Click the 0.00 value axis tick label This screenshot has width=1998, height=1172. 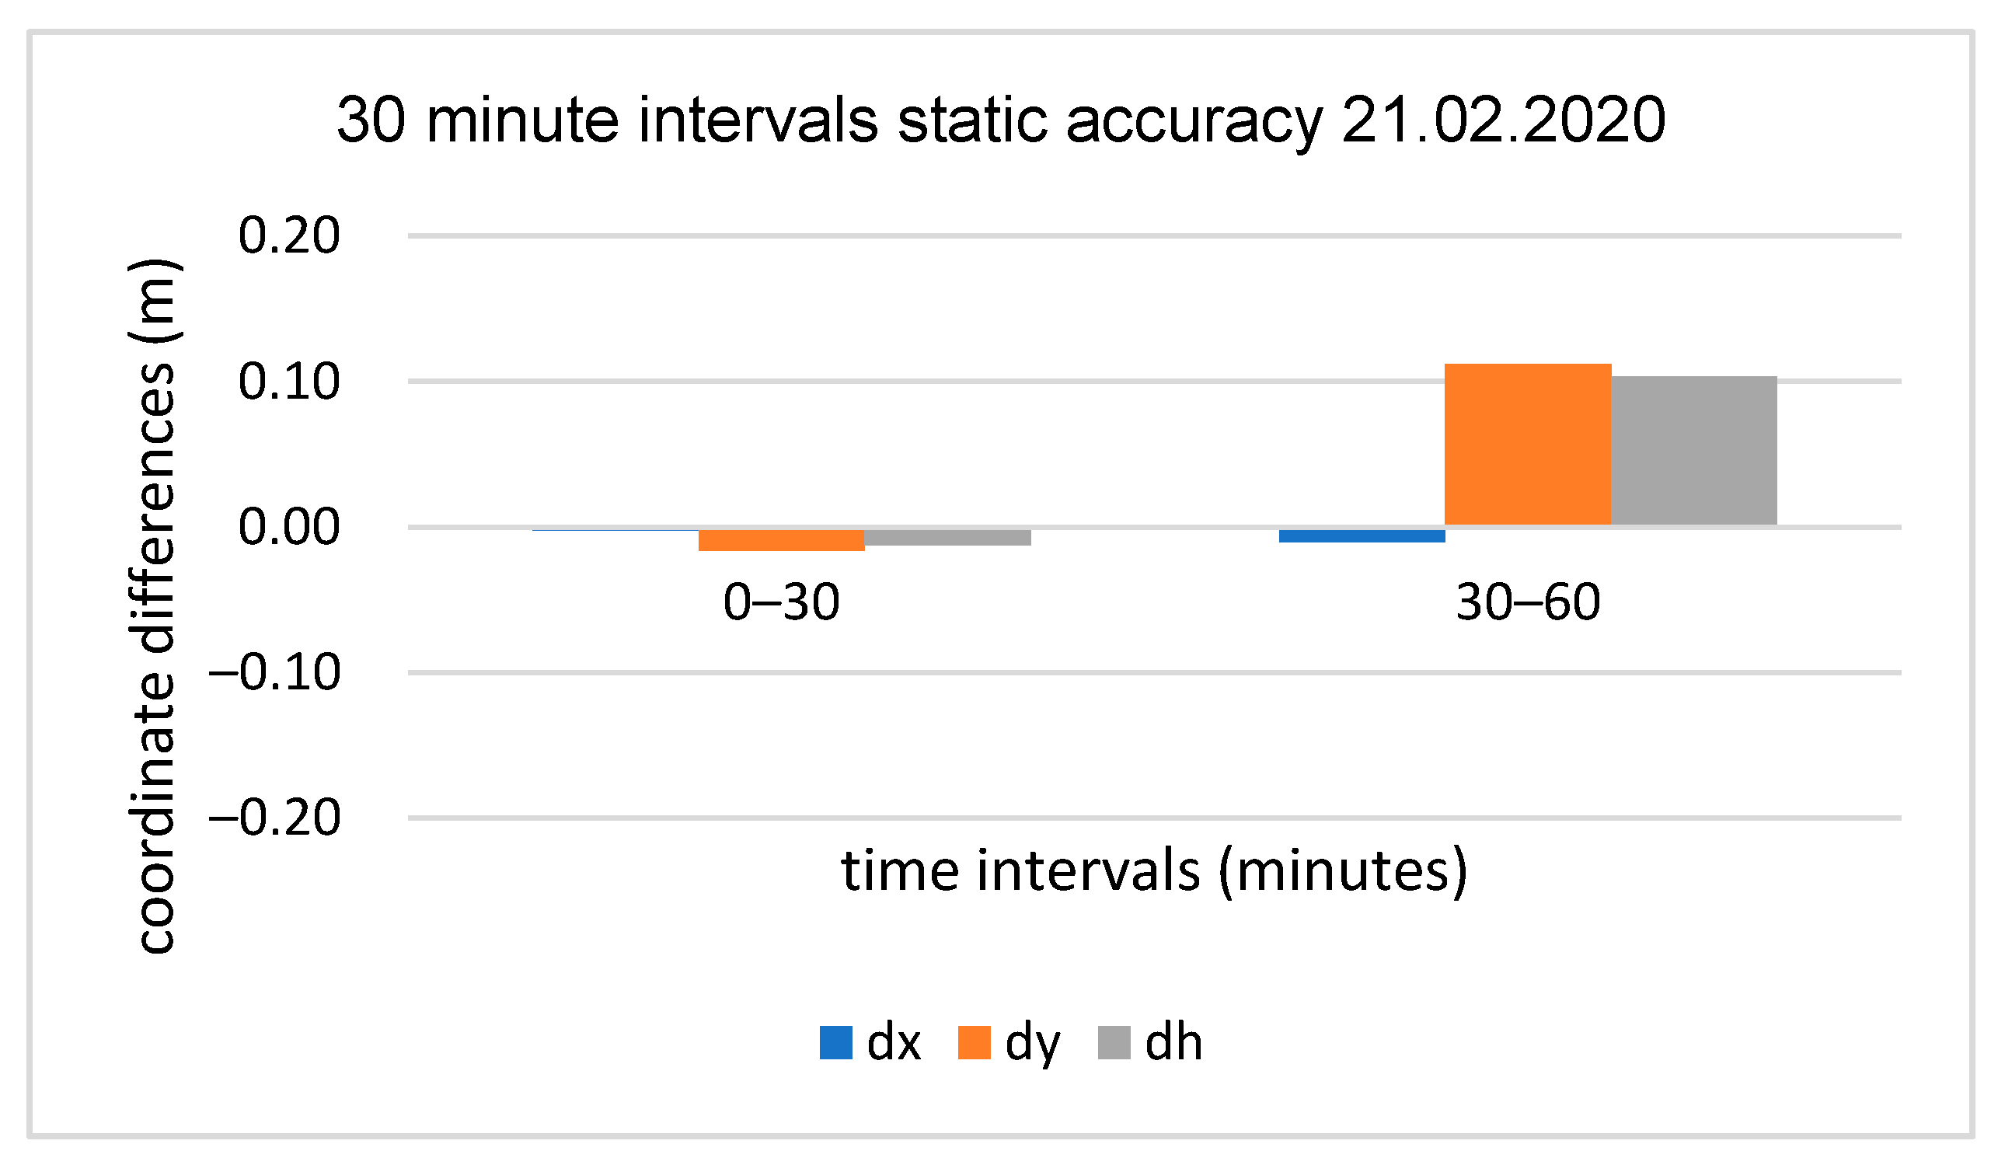[289, 527]
